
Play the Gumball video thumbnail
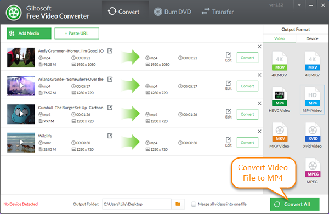pyautogui.click(x=21, y=114)
